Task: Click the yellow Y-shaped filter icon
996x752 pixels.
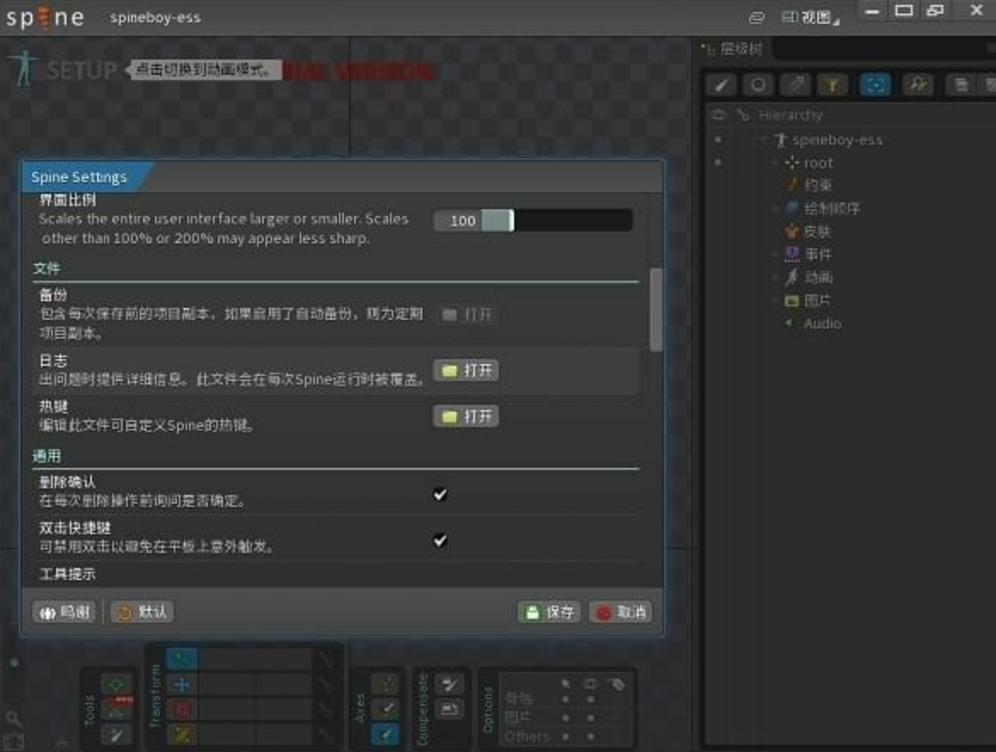Action: (x=832, y=84)
